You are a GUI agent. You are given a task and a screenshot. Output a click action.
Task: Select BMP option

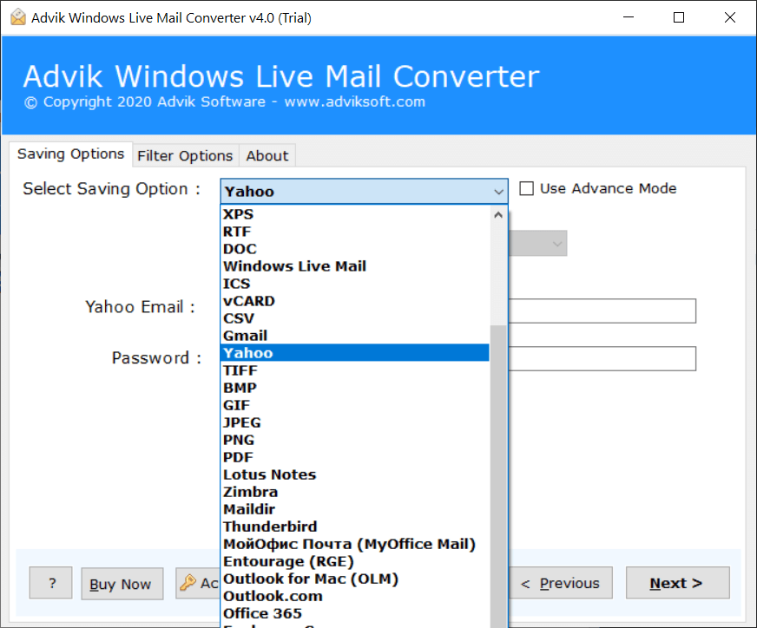point(355,388)
